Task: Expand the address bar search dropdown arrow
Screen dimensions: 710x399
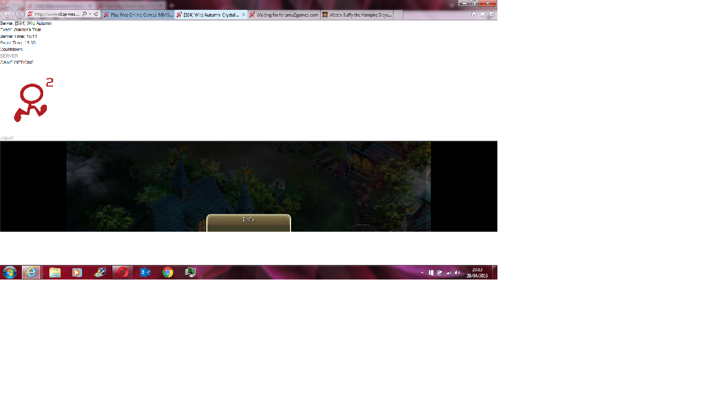Action: 90,14
